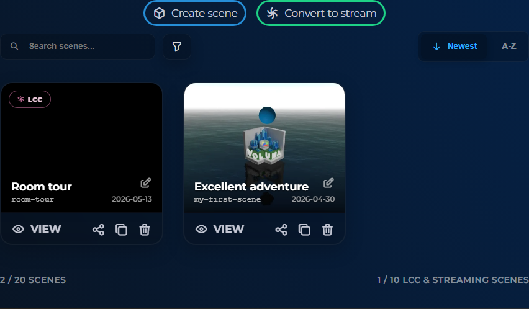
Task: Delete the Excellent adventure scene
Action: click(x=328, y=230)
